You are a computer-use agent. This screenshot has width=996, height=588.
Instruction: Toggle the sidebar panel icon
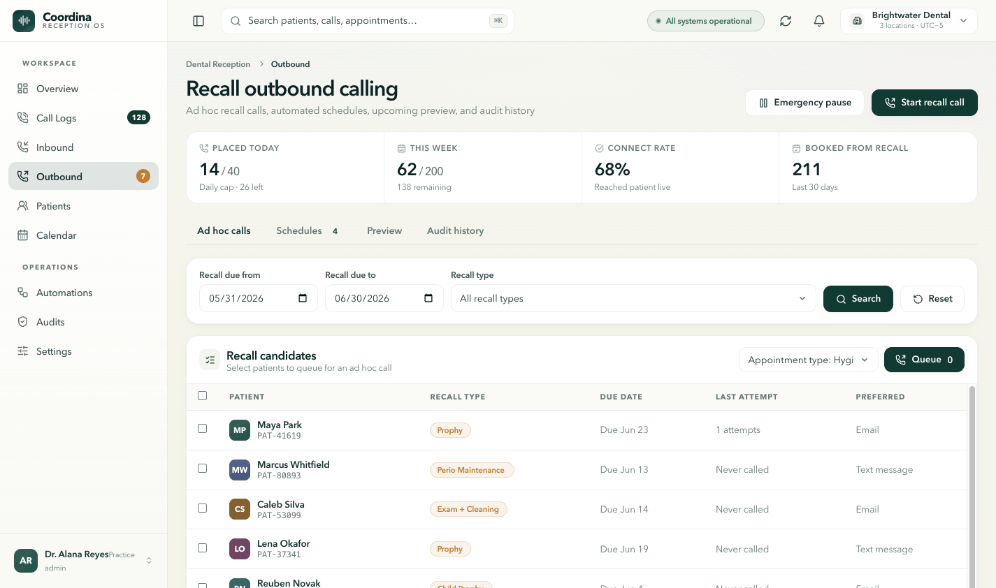tap(199, 21)
